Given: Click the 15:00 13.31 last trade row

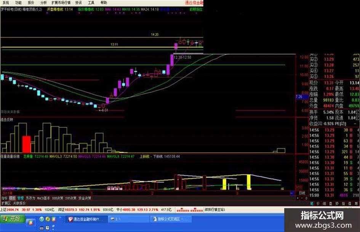Looking at the screenshot, I should [x=334, y=195].
